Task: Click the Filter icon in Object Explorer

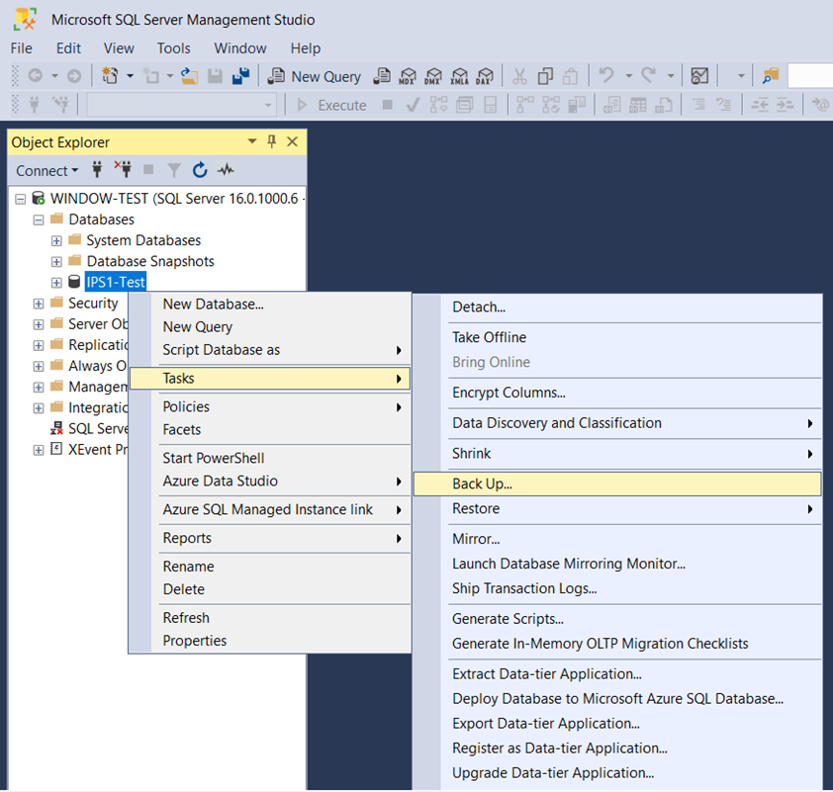Action: (x=174, y=170)
